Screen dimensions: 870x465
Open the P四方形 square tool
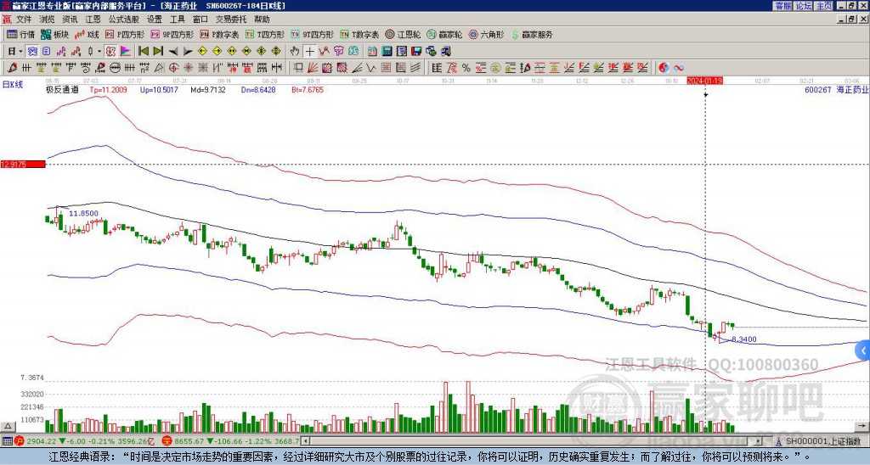(125, 34)
